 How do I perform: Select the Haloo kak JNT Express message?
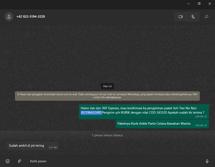click(144, 112)
